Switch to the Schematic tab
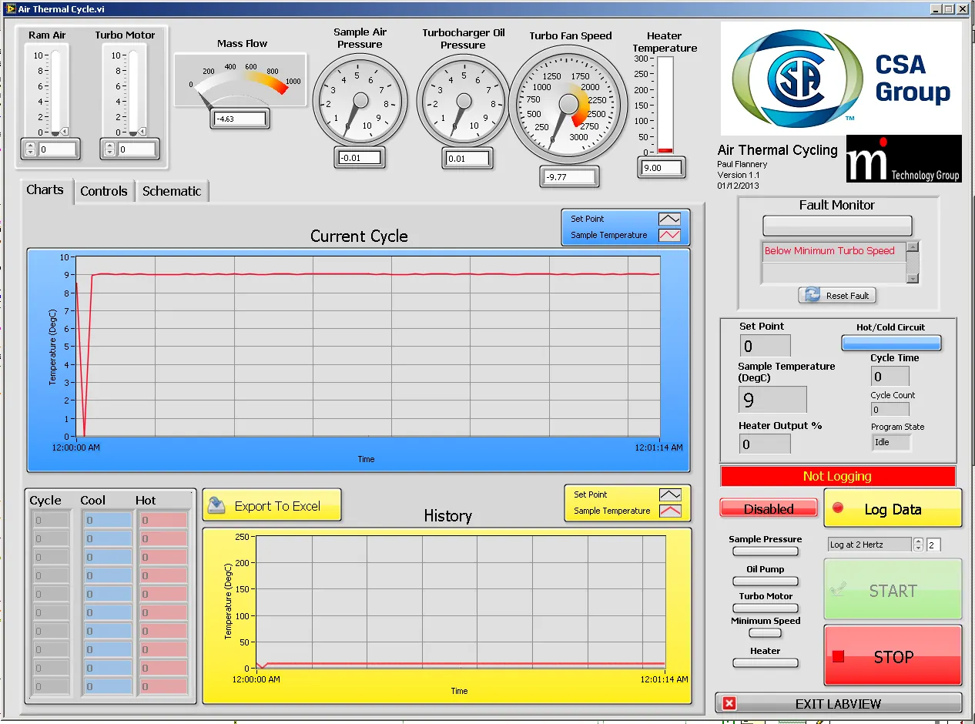The width and height of the screenshot is (975, 724). 172,192
